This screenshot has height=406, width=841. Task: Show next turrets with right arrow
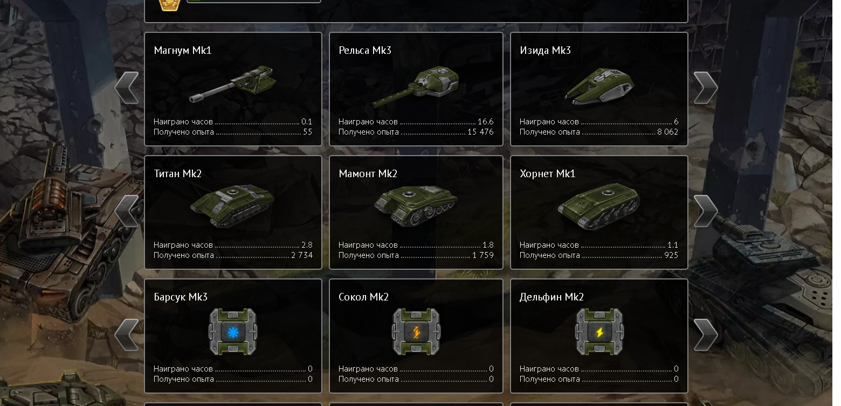pos(706,88)
